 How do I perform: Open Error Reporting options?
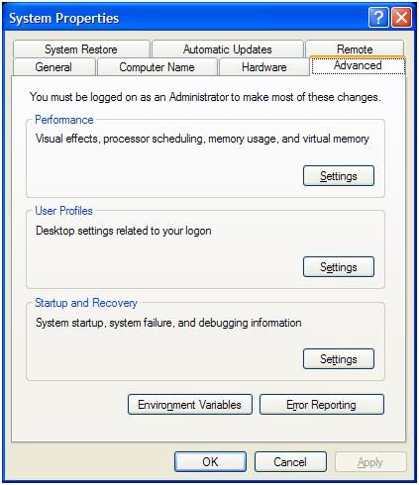(322, 405)
